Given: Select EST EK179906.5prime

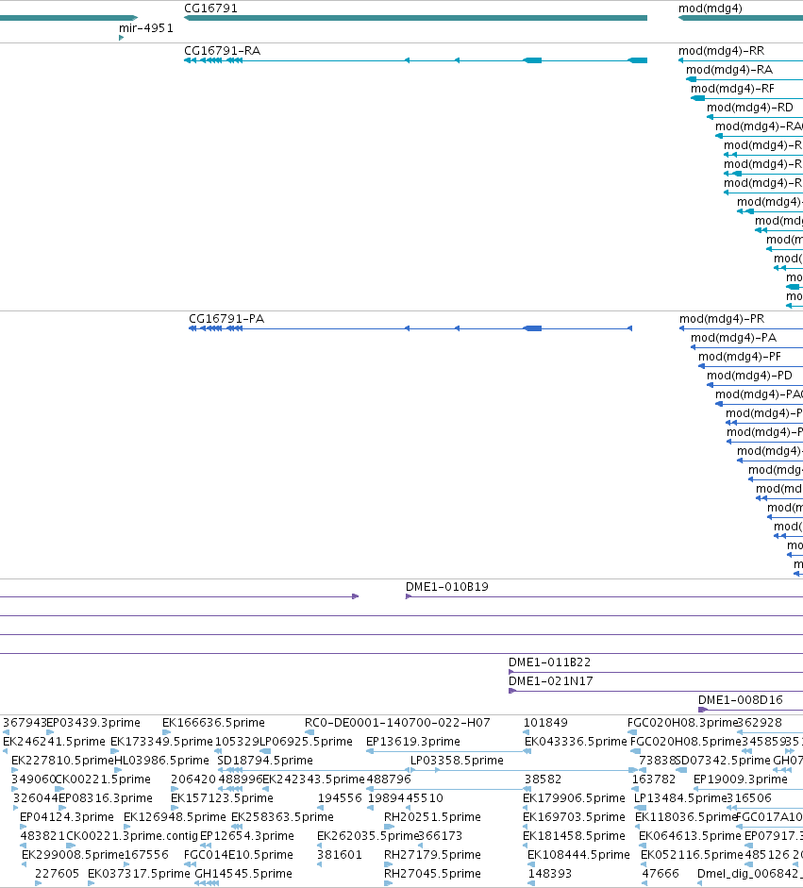Looking at the screenshot, I should [575, 798].
